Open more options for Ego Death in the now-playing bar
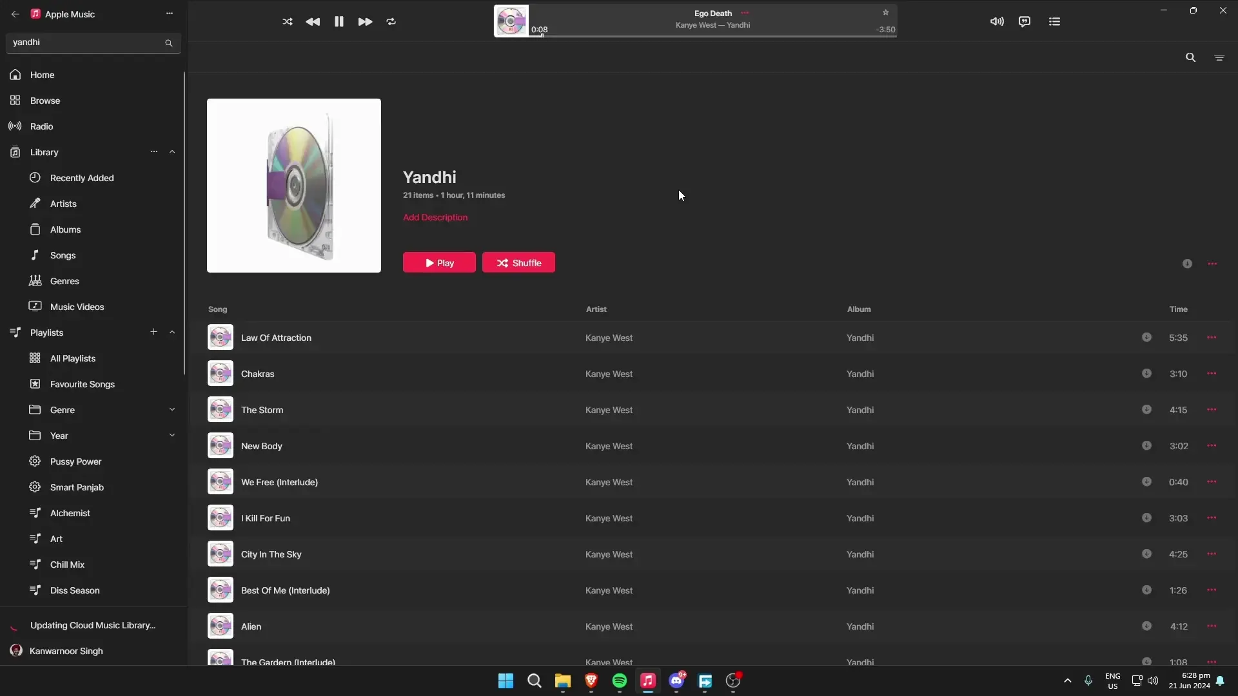 [745, 13]
